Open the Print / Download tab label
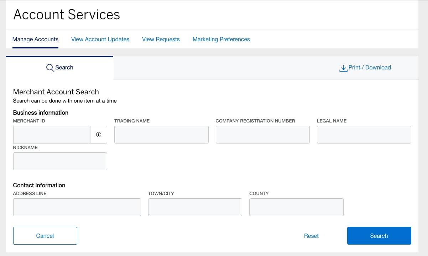 pyautogui.click(x=370, y=67)
